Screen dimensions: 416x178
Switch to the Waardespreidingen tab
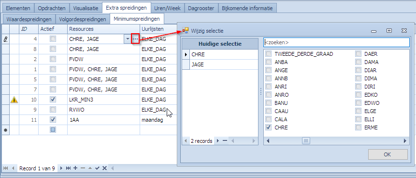pyautogui.click(x=29, y=19)
